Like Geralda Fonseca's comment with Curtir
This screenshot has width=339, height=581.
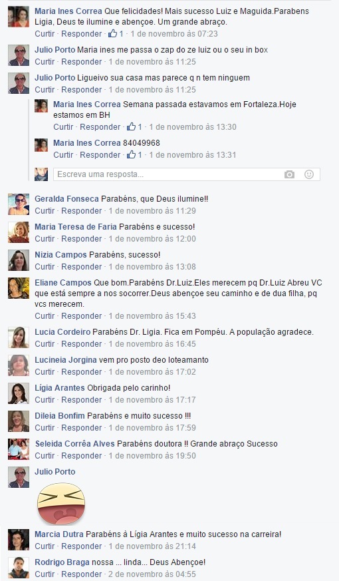(45, 211)
